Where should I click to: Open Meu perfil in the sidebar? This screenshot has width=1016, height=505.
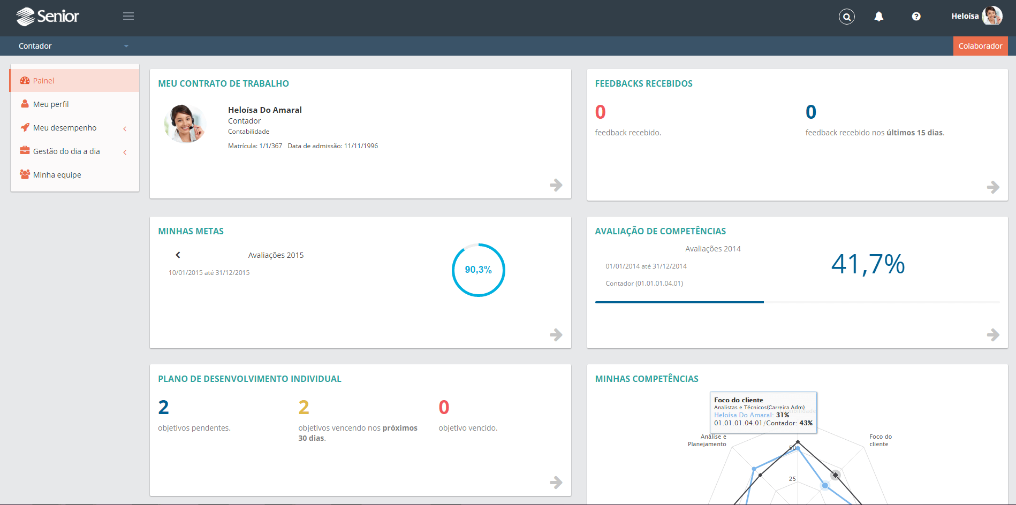74,104
